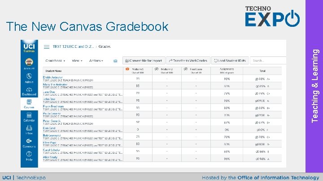Open Alice Study student link
The height and width of the screenshot is (181, 323).
50,157
